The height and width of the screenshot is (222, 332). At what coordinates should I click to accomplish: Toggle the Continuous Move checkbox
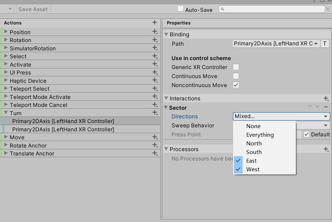point(236,76)
